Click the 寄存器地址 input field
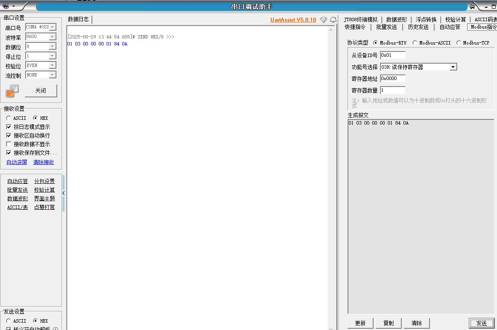The width and height of the screenshot is (497, 330). click(x=393, y=79)
